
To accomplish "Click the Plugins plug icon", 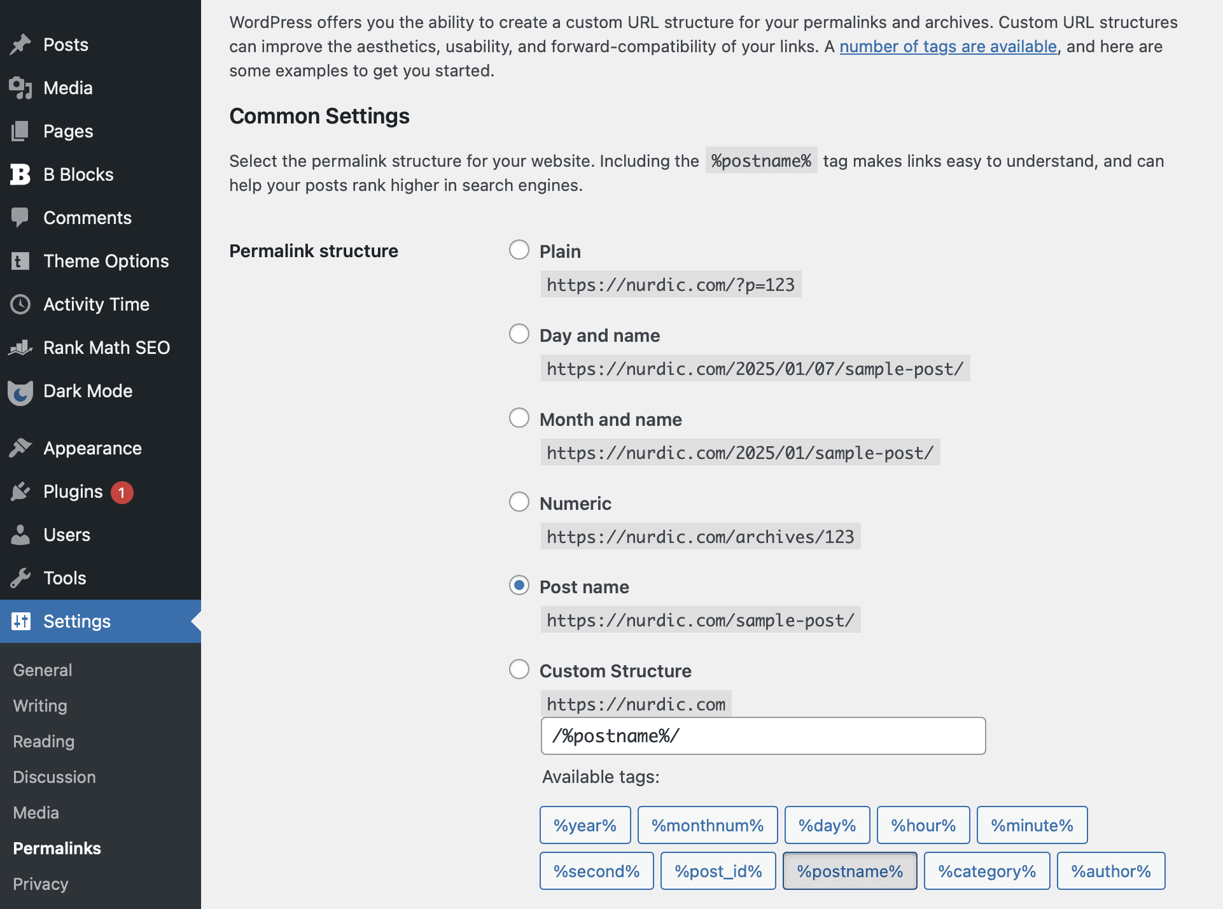I will pos(20,491).
